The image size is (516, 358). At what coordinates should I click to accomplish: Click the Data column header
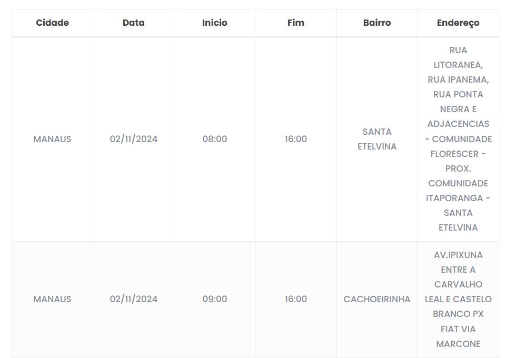click(x=133, y=23)
